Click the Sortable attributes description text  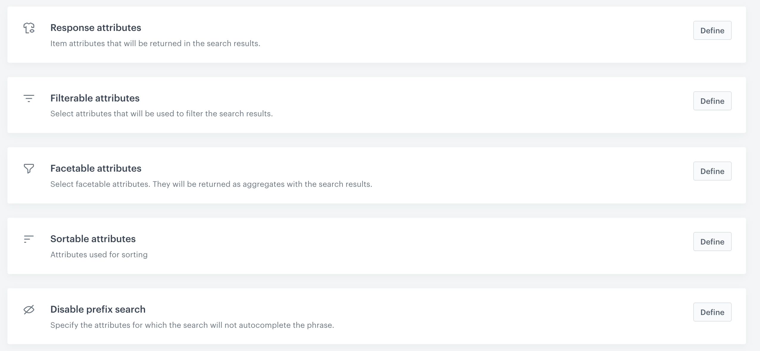click(x=99, y=255)
